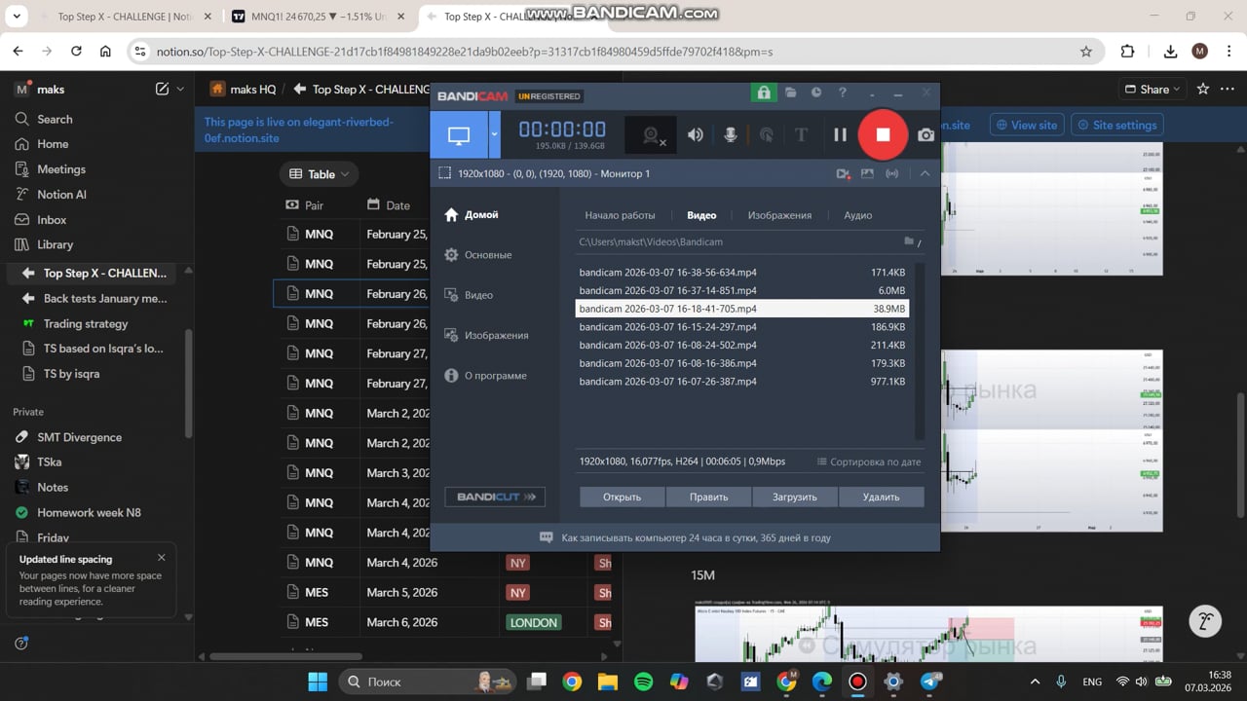Click the image capture icon in monitor bar
The image size is (1247, 701).
coord(867,173)
